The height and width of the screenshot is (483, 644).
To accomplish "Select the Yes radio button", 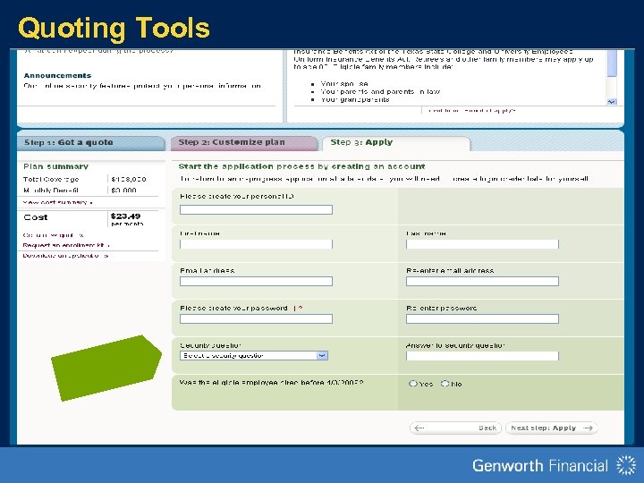I will [412, 384].
